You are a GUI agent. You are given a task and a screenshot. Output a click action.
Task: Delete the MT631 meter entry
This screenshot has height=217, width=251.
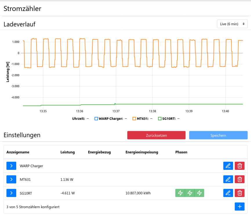(x=239, y=179)
